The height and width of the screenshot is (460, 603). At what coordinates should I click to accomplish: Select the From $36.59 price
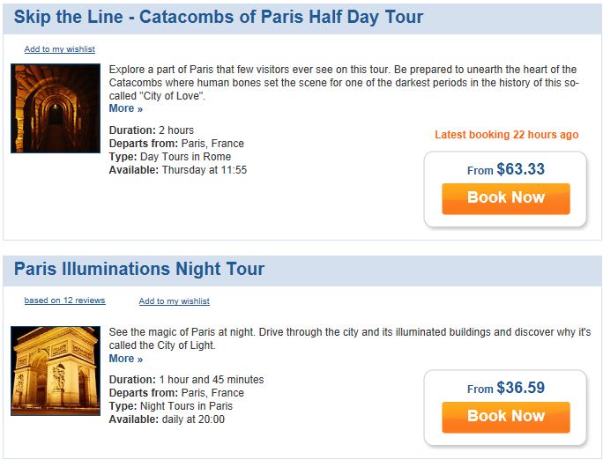click(x=506, y=388)
